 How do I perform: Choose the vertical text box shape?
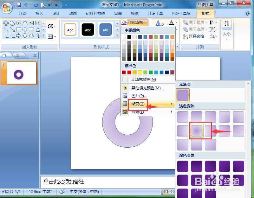(38, 23)
